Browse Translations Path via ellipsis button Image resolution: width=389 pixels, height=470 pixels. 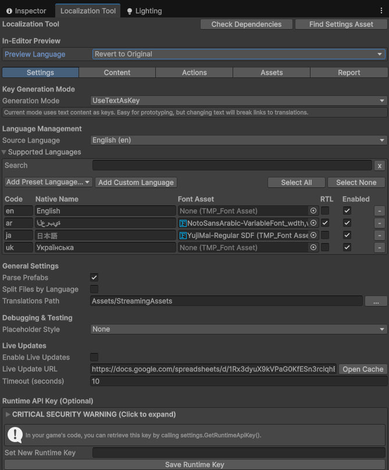(376, 301)
